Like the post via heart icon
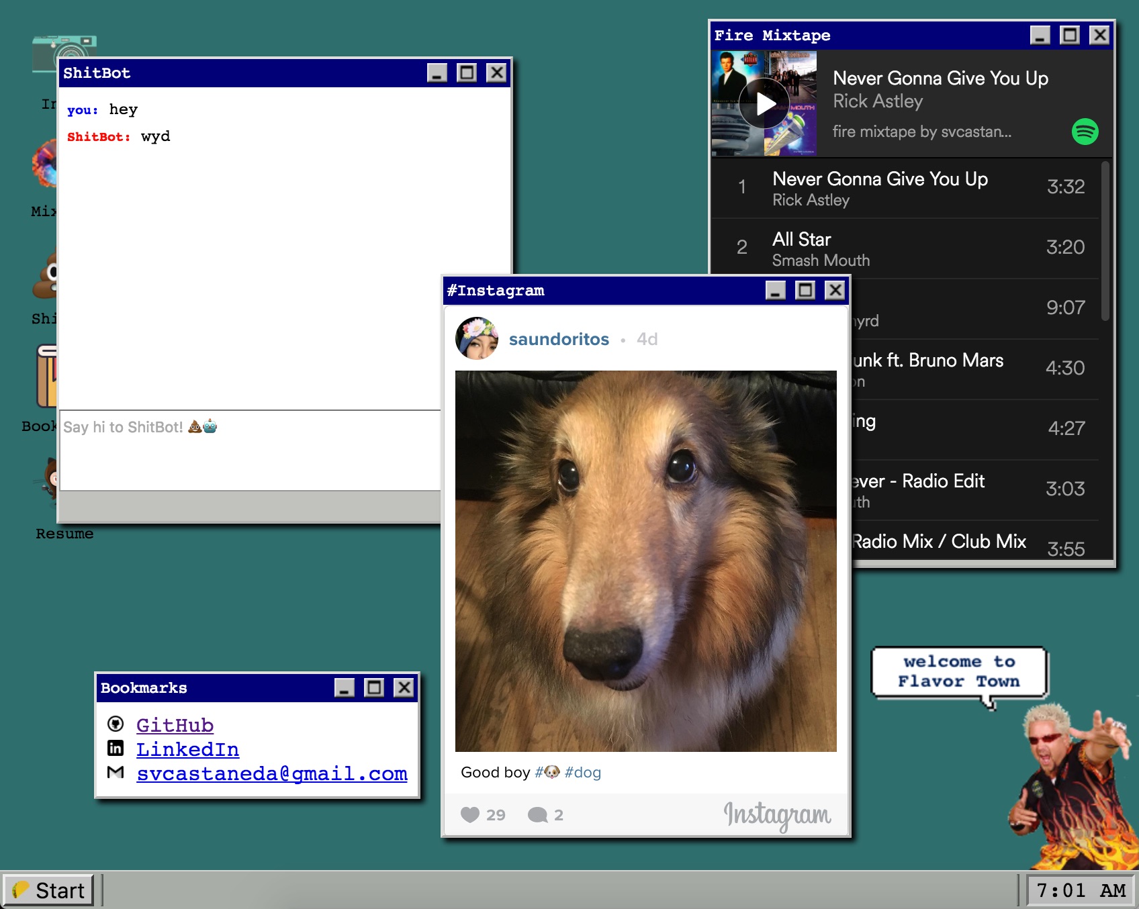 [x=470, y=814]
